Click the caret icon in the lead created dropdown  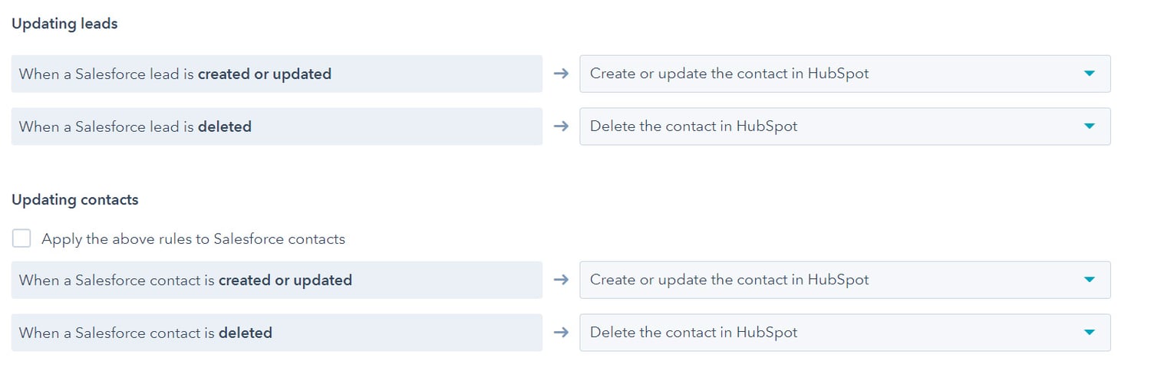(x=1089, y=74)
